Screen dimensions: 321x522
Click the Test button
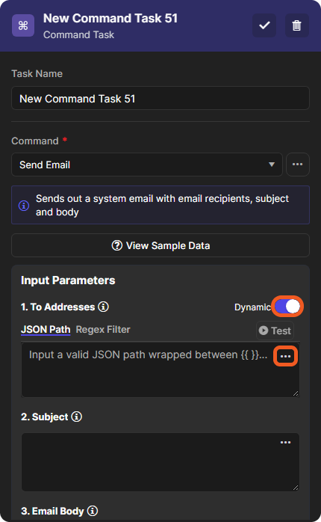click(275, 331)
